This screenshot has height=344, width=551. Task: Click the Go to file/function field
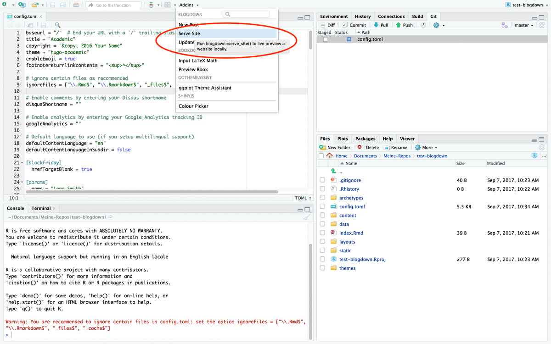tap(114, 5)
